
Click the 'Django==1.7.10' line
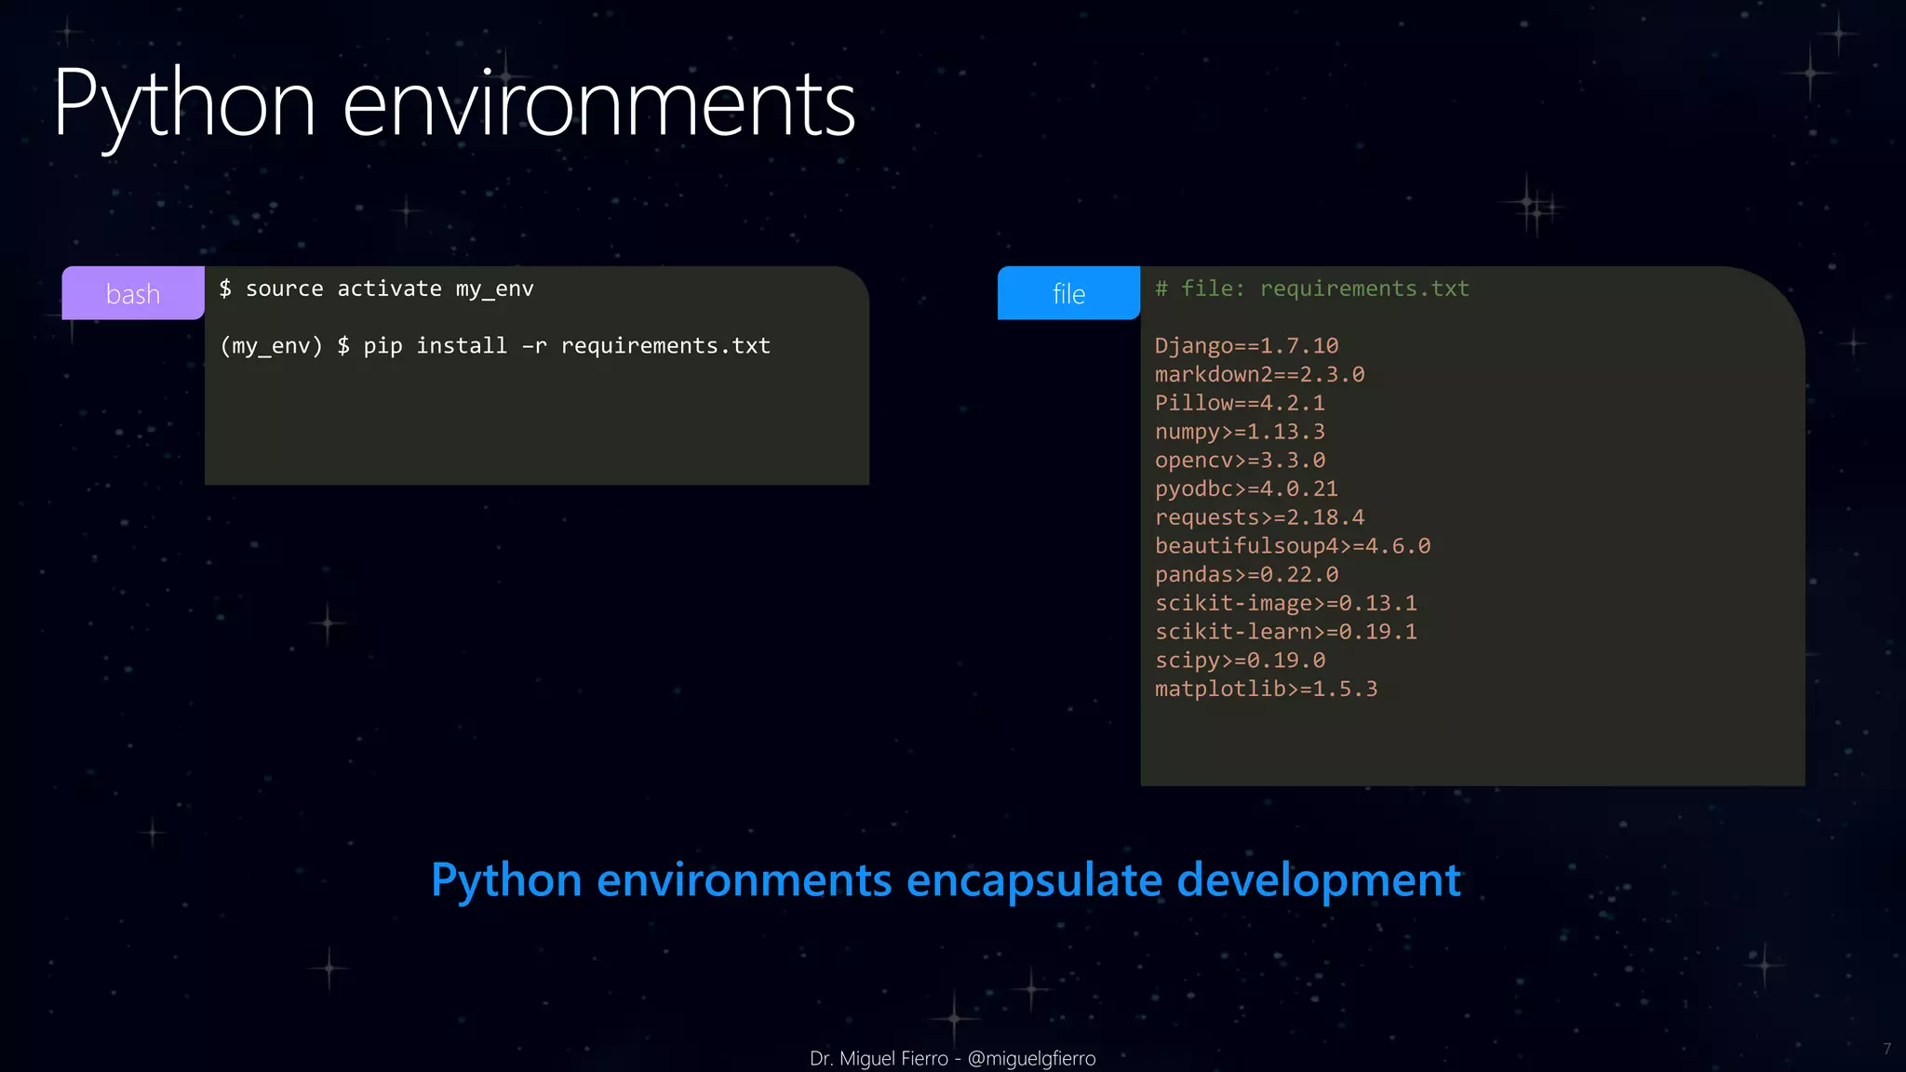pyautogui.click(x=1247, y=346)
